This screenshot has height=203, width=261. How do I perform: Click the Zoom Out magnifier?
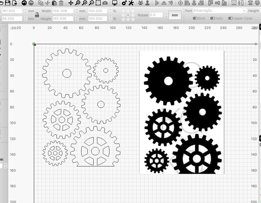[91, 3]
